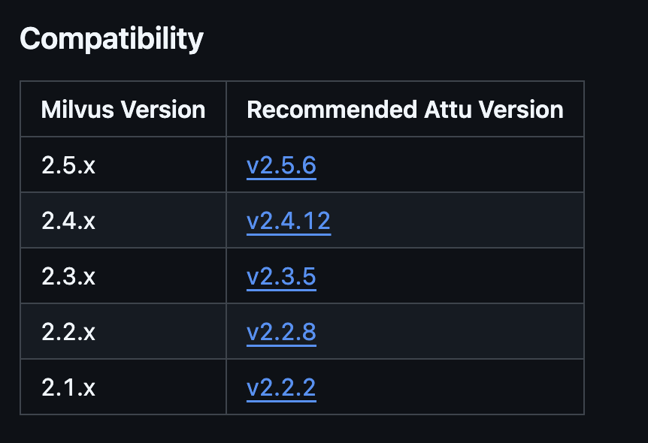Image resolution: width=648 pixels, height=443 pixels.
Task: Click the 2.1.x row label
Action: coord(68,387)
